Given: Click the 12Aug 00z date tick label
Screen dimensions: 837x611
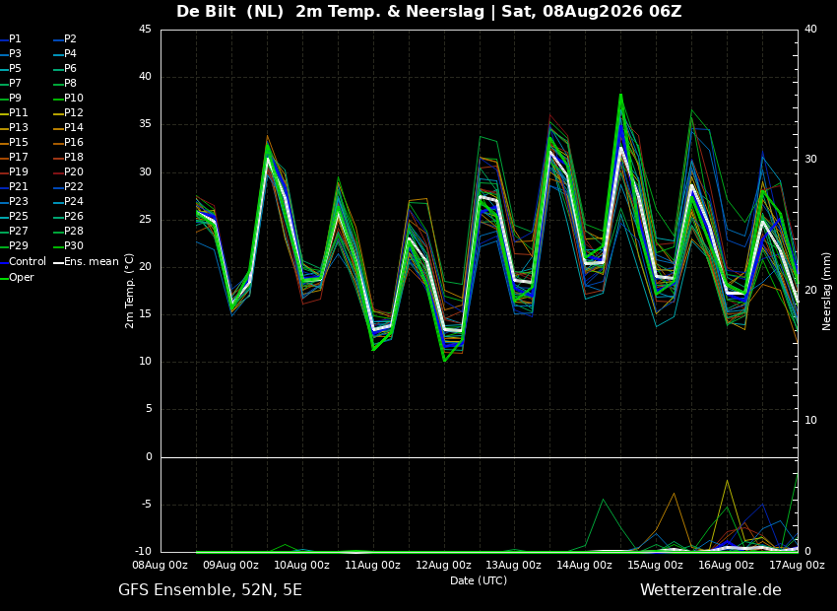Looking at the screenshot, I should (x=443, y=565).
